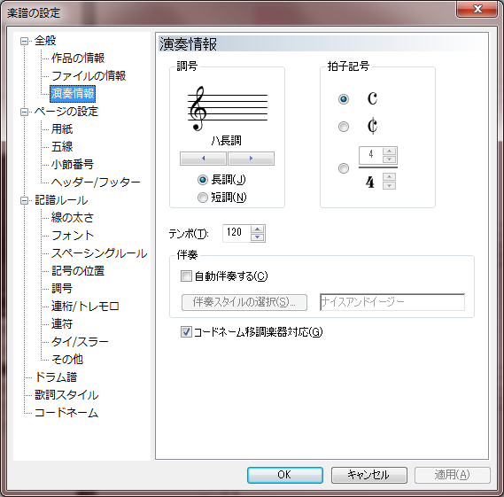Click the tempo value field
Viewport: 504px width, 497px height.
coord(236,233)
